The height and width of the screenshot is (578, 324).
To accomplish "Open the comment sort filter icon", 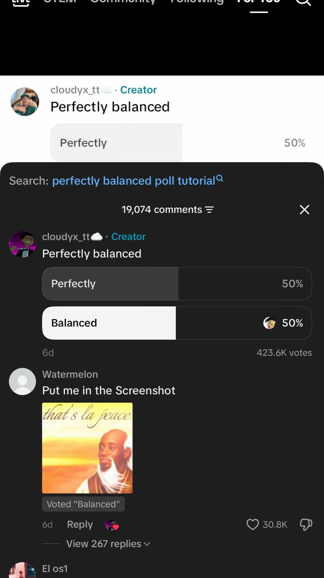I will (x=210, y=210).
